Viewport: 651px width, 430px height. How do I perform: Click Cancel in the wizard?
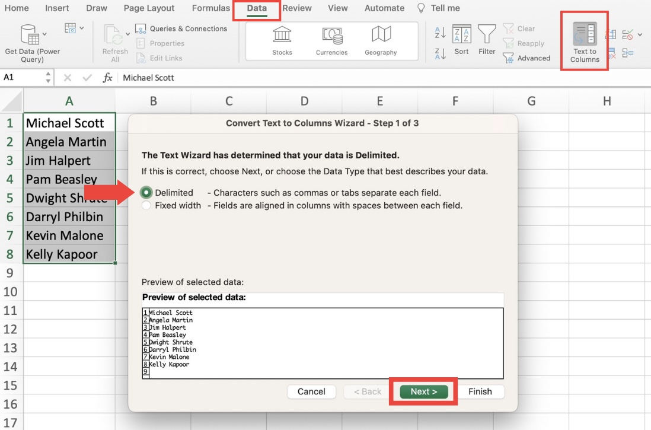click(311, 391)
